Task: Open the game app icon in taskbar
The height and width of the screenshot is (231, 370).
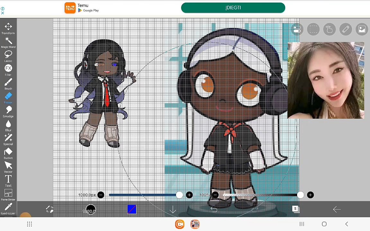Action: [x=195, y=224]
